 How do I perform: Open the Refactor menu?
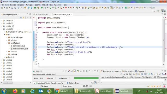21,5
